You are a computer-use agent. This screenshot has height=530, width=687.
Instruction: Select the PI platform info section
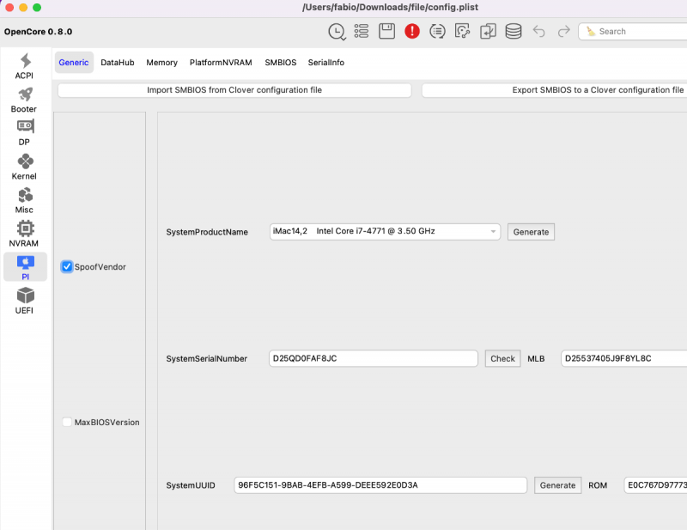(26, 267)
